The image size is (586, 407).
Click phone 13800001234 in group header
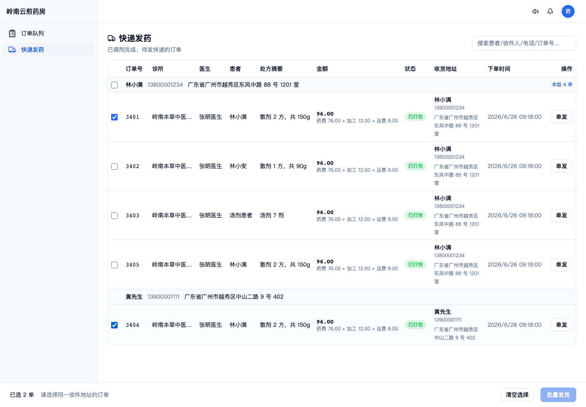click(165, 85)
